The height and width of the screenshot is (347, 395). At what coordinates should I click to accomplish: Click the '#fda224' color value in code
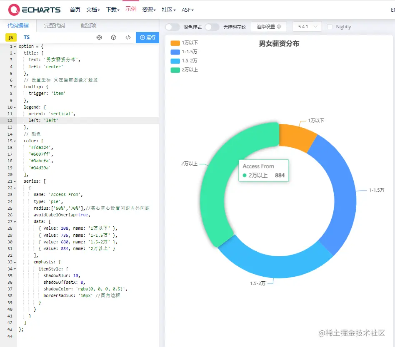pos(41,147)
